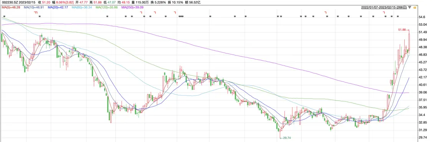
Task: Click the 8.06%[3.82] change value
Action: [x=65, y=2]
